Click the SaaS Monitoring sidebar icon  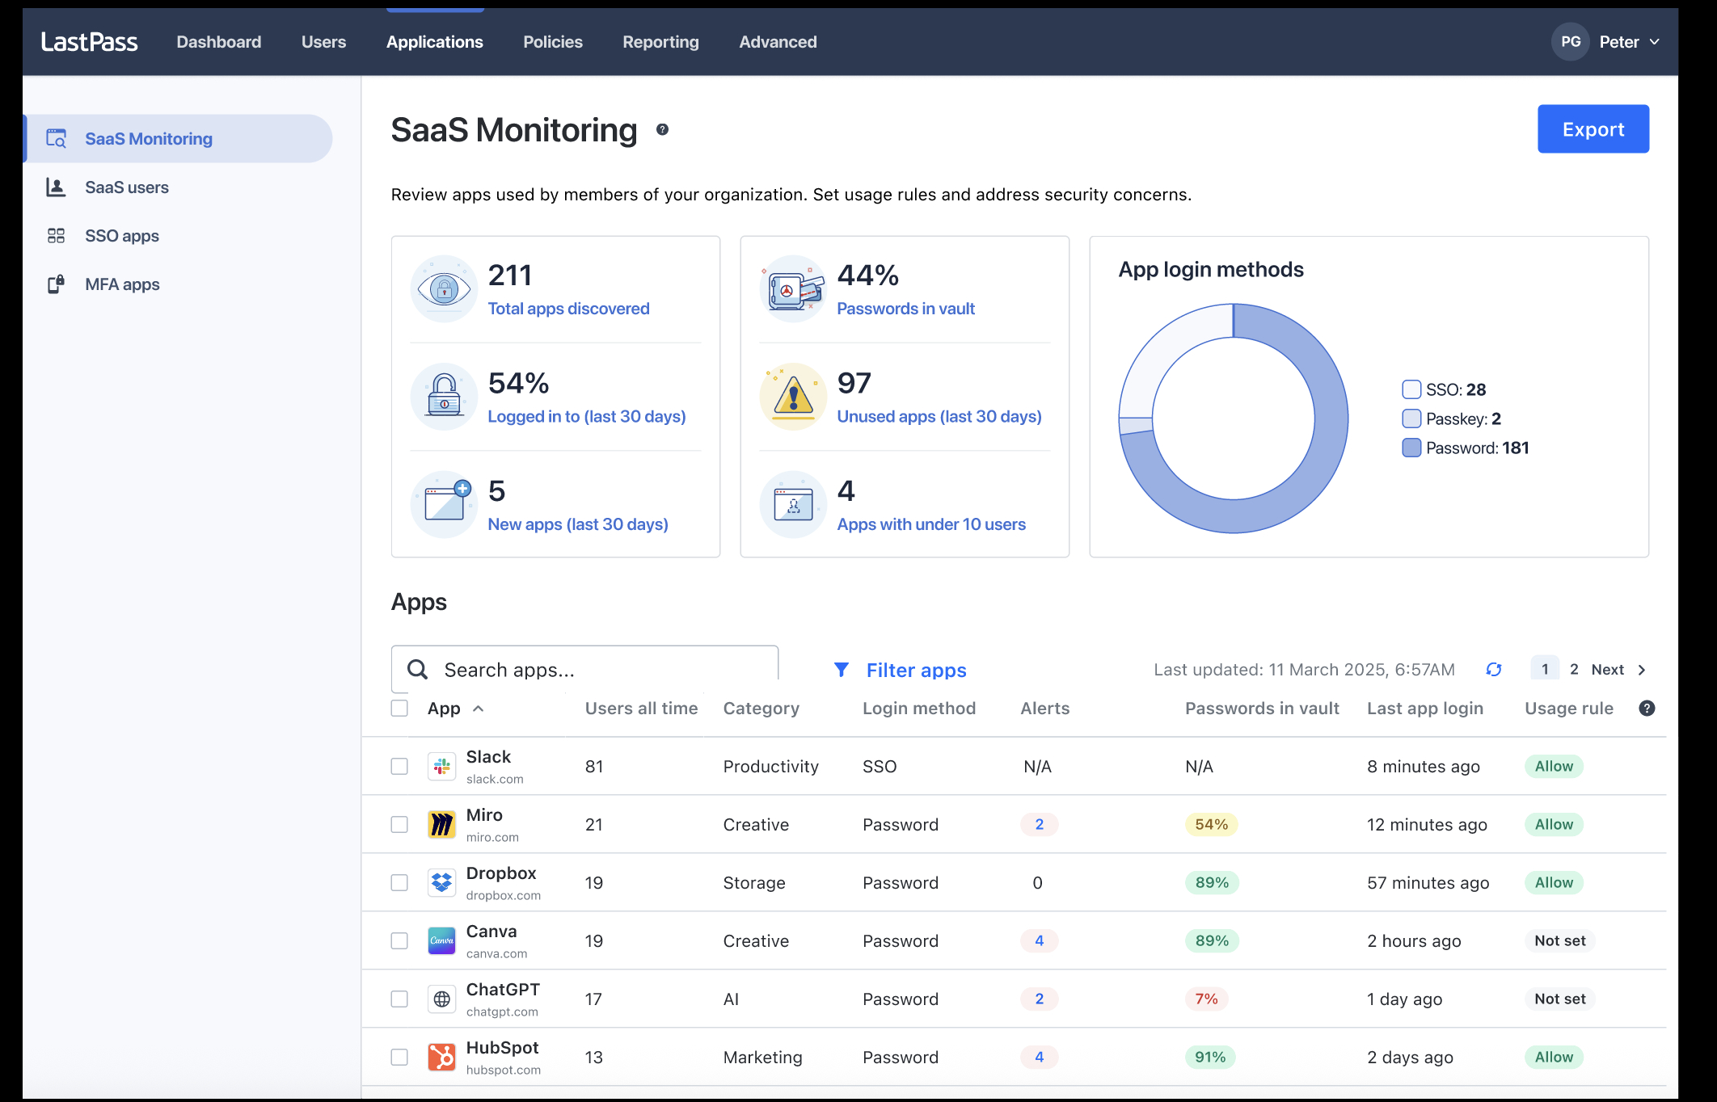pyautogui.click(x=56, y=138)
